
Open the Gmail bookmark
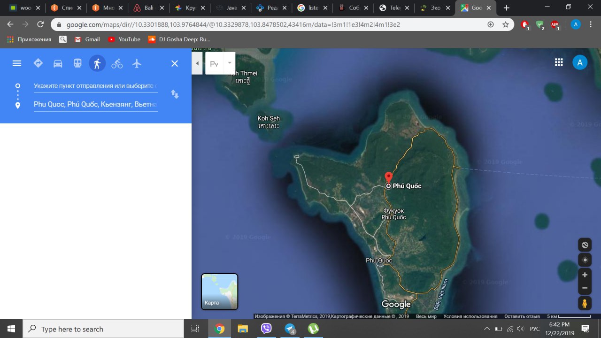pyautogui.click(x=87, y=39)
